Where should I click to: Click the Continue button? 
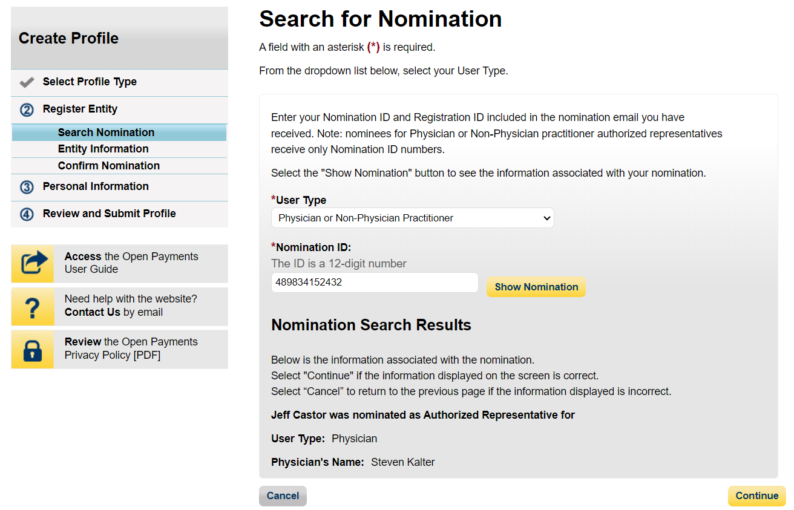click(756, 496)
